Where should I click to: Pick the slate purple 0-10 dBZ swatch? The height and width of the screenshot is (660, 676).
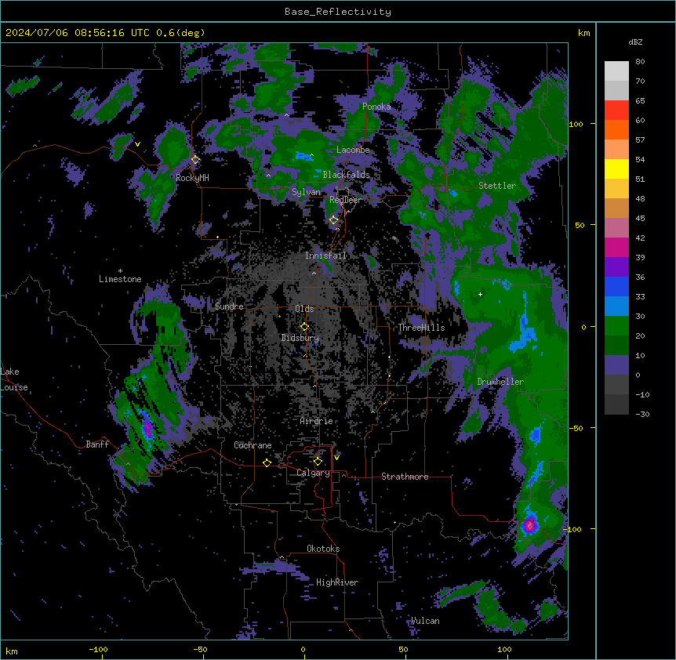[x=616, y=365]
